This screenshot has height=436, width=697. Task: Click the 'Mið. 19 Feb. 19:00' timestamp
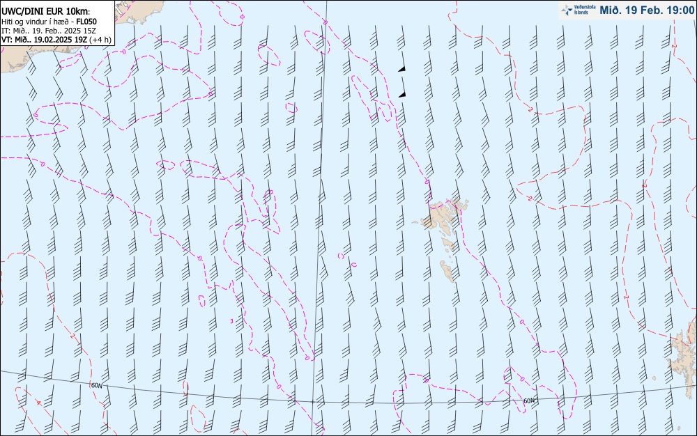(x=646, y=10)
